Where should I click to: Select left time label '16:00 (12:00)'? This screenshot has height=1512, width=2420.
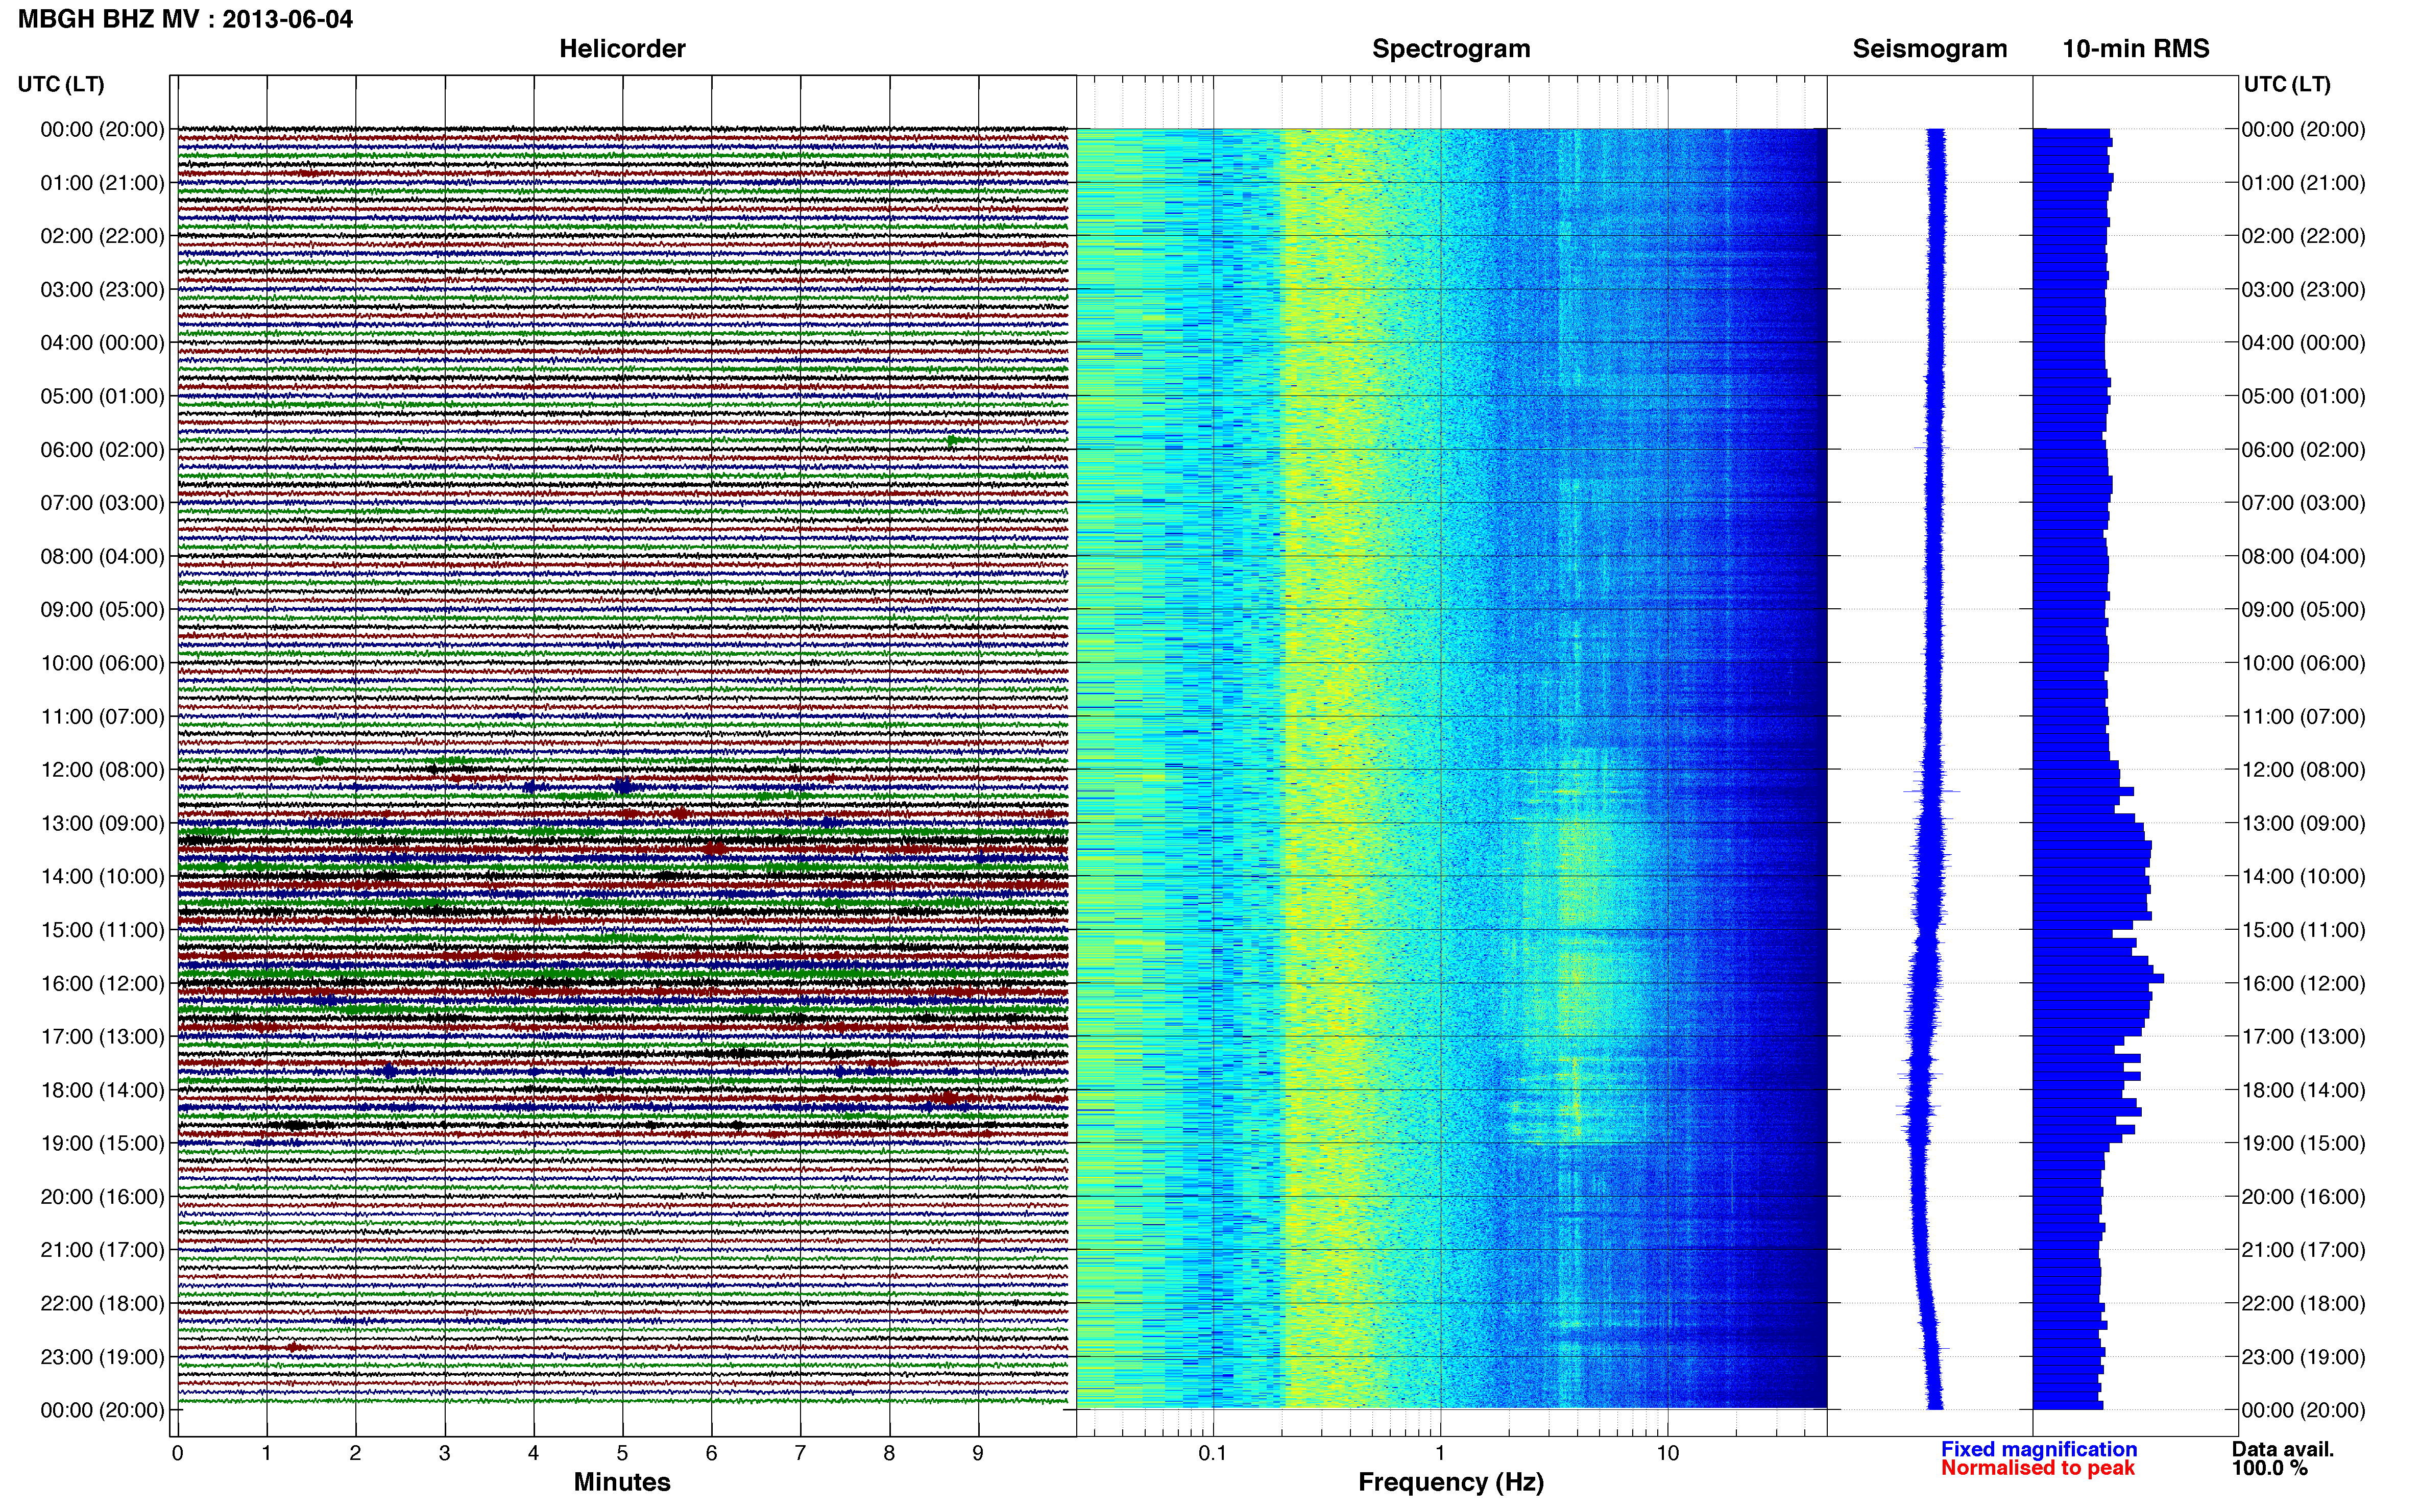[102, 984]
